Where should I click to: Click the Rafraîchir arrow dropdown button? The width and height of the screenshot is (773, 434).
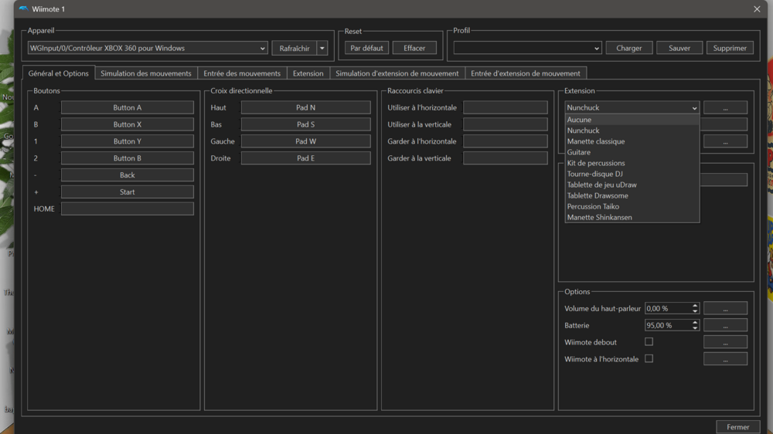[x=322, y=48]
